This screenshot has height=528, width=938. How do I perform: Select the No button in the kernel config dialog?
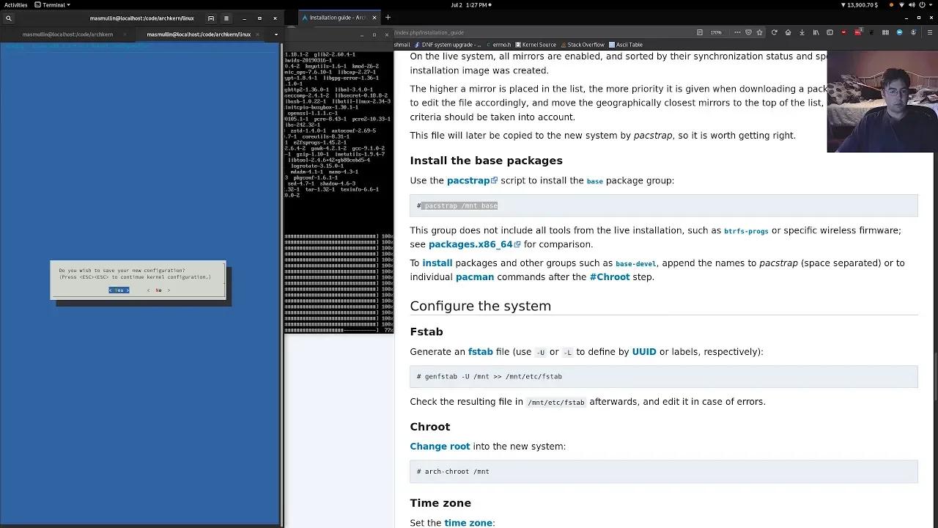click(x=158, y=290)
